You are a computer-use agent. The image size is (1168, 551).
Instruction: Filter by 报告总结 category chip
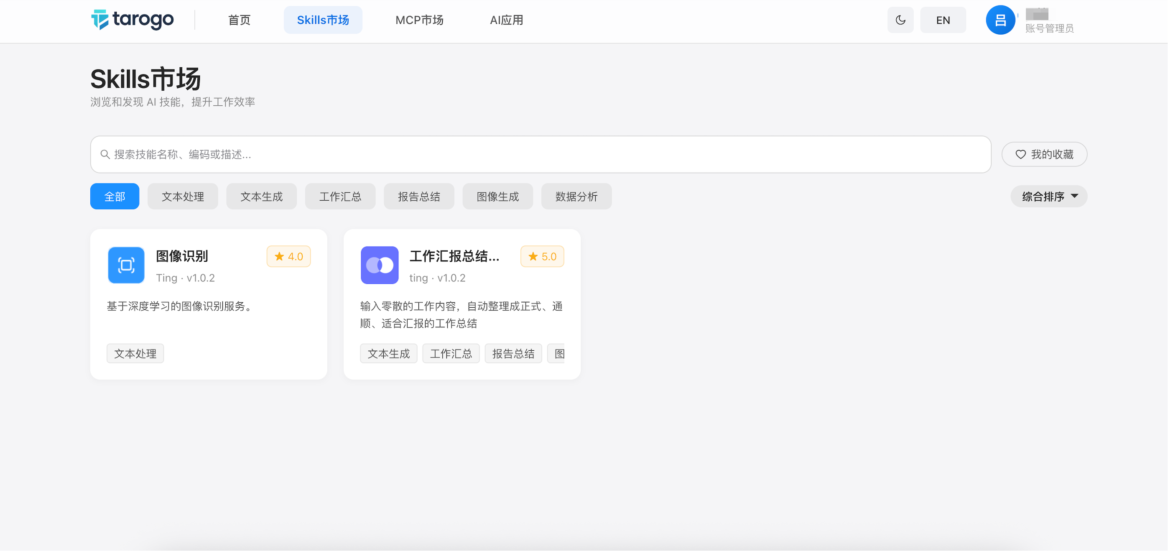[419, 196]
